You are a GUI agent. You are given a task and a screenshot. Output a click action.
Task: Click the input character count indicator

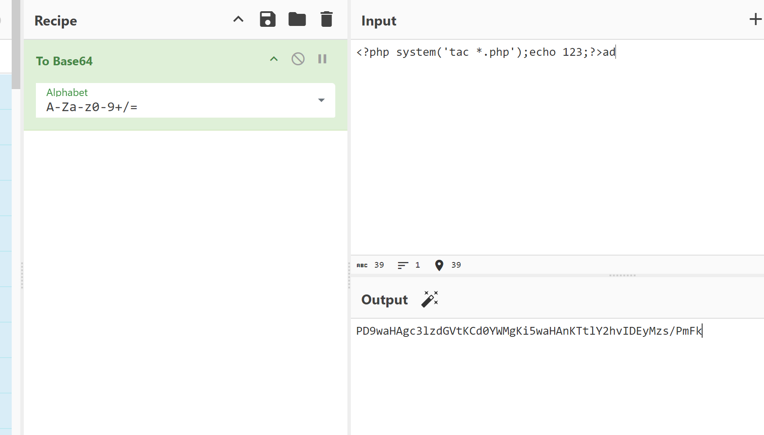coord(370,265)
